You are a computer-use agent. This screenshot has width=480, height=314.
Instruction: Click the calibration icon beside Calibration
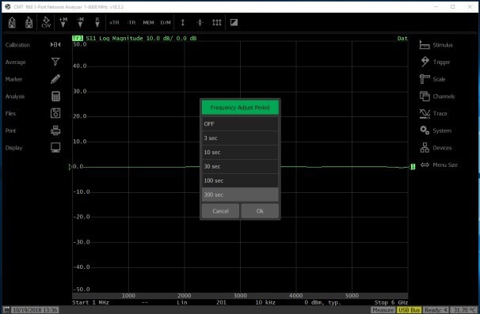(55, 45)
